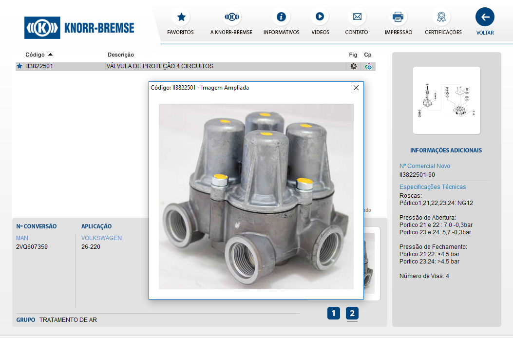Open the Favoritos star icon
This screenshot has height=338, width=513.
pyautogui.click(x=181, y=18)
